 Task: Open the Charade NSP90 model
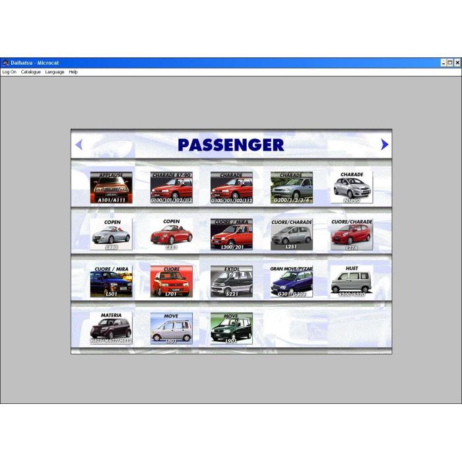[352, 187]
